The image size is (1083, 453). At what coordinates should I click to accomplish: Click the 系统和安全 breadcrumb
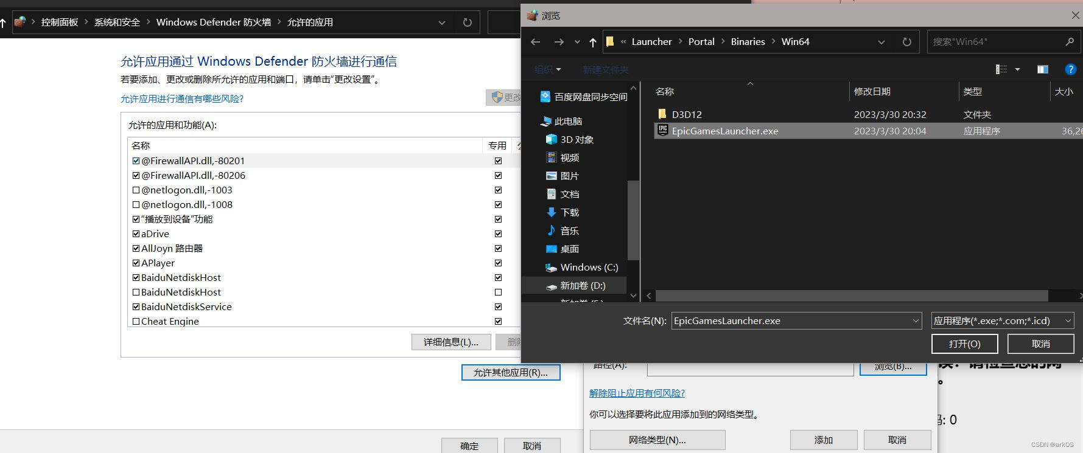tap(117, 22)
